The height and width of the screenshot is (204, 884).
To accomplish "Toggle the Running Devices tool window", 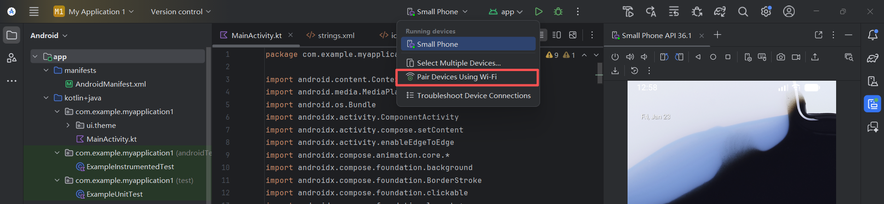I will 872,104.
